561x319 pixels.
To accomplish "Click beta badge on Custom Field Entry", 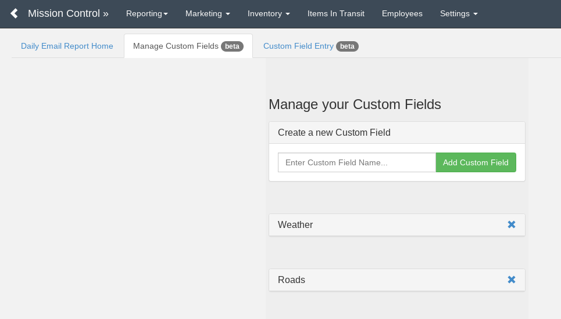I will coord(347,46).
